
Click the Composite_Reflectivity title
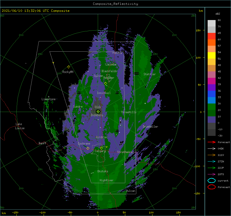click(x=115, y=4)
